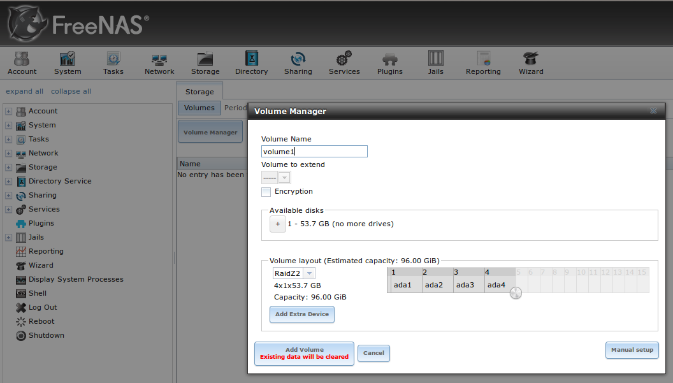
Task: Select Log Out label in the sidebar
Action: coord(43,307)
